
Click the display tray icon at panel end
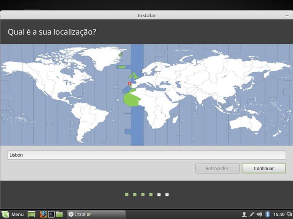(289, 215)
